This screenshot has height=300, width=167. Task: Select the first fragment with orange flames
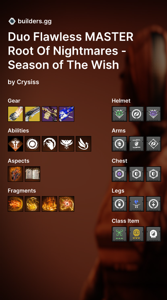tap(15, 204)
